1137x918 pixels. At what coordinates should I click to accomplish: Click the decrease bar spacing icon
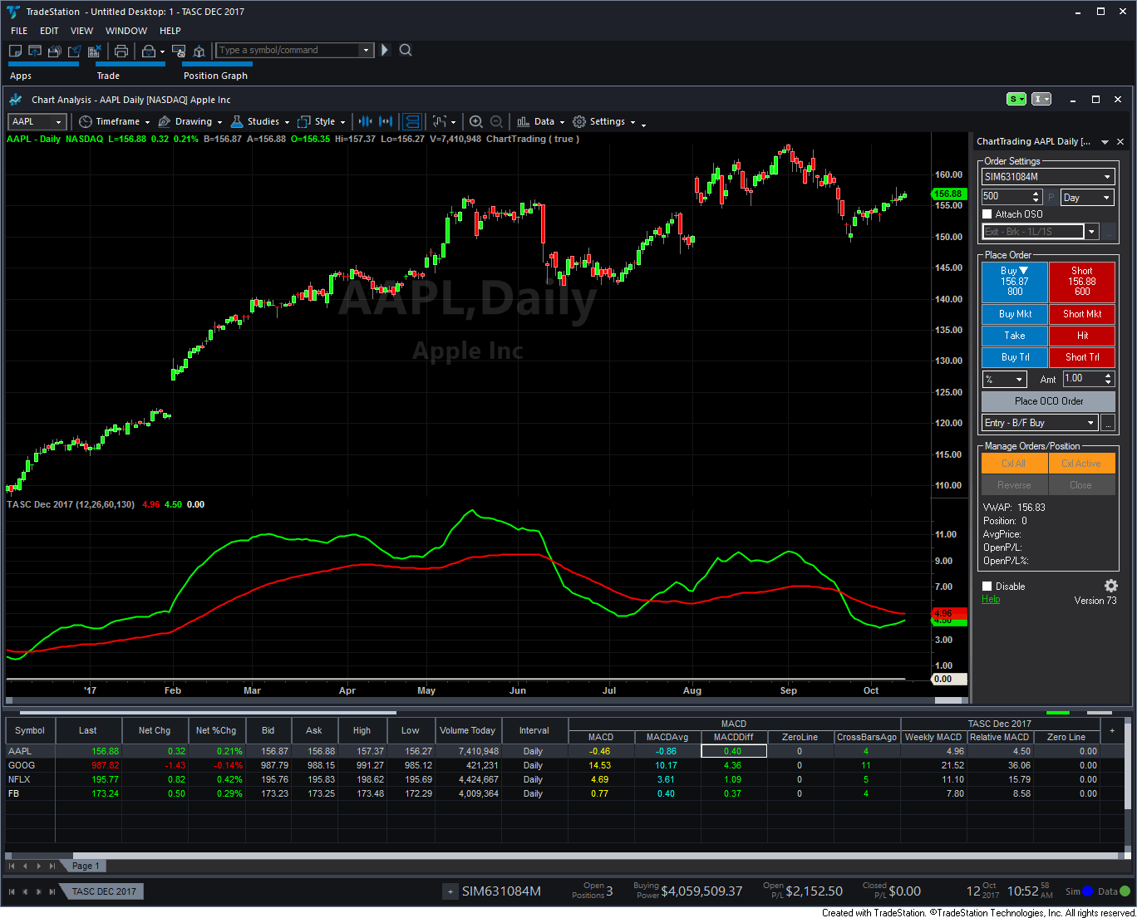364,121
